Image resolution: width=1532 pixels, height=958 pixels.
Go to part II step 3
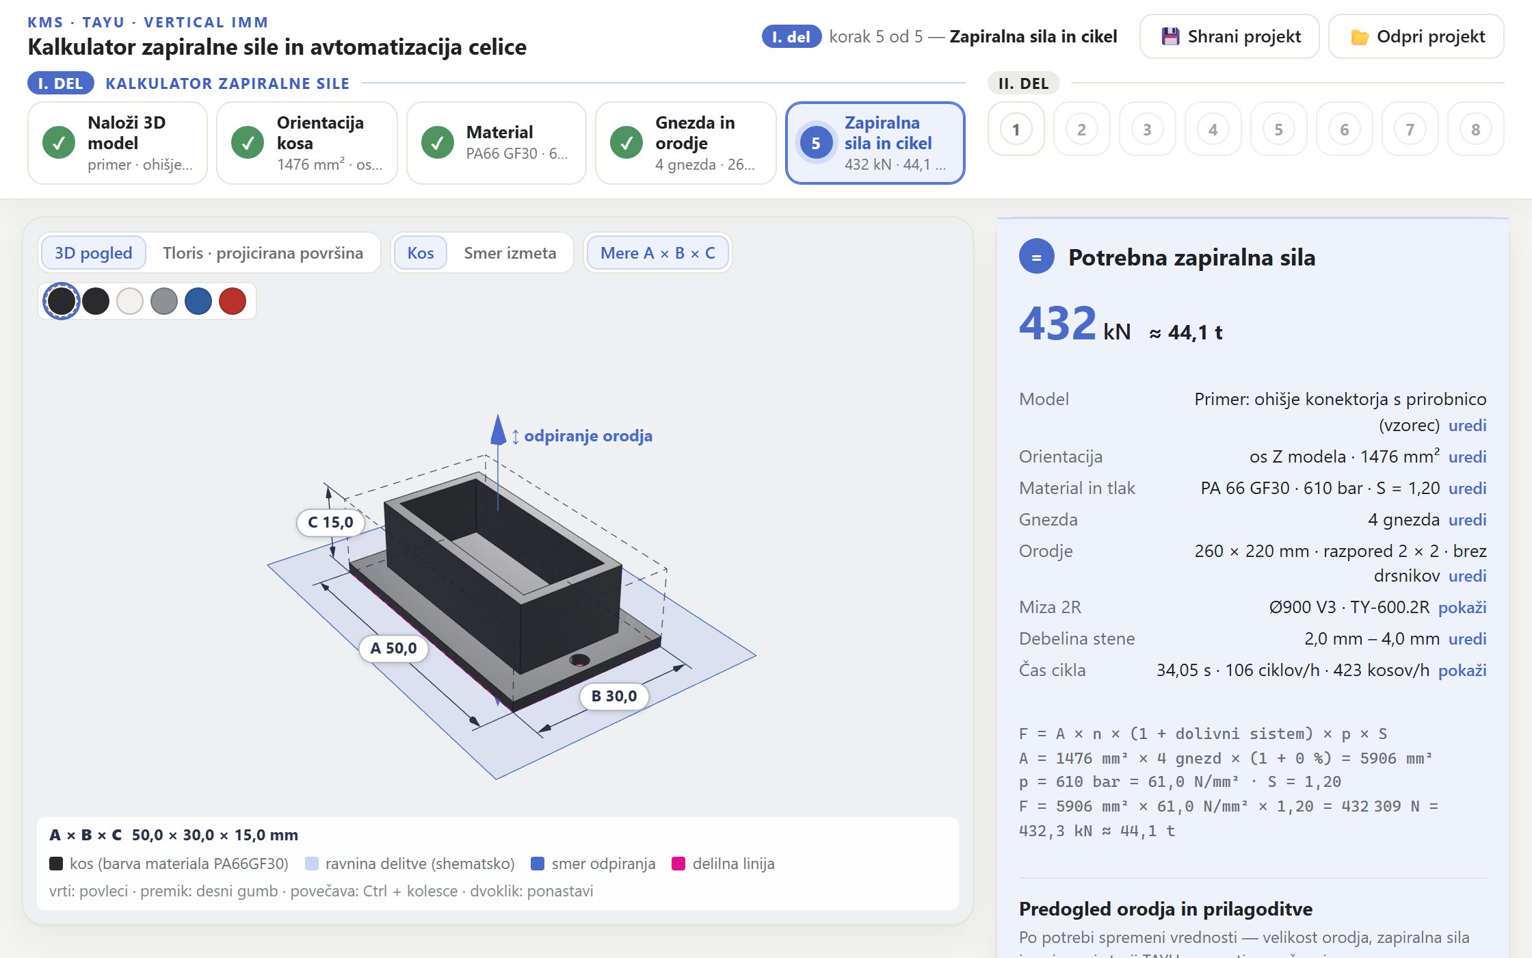[1148, 129]
